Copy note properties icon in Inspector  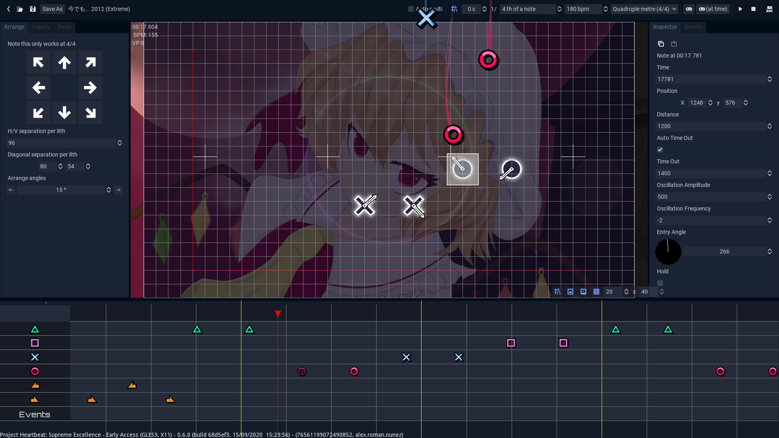[x=661, y=44]
